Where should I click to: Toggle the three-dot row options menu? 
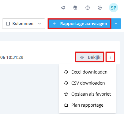pyautogui.click(x=111, y=57)
